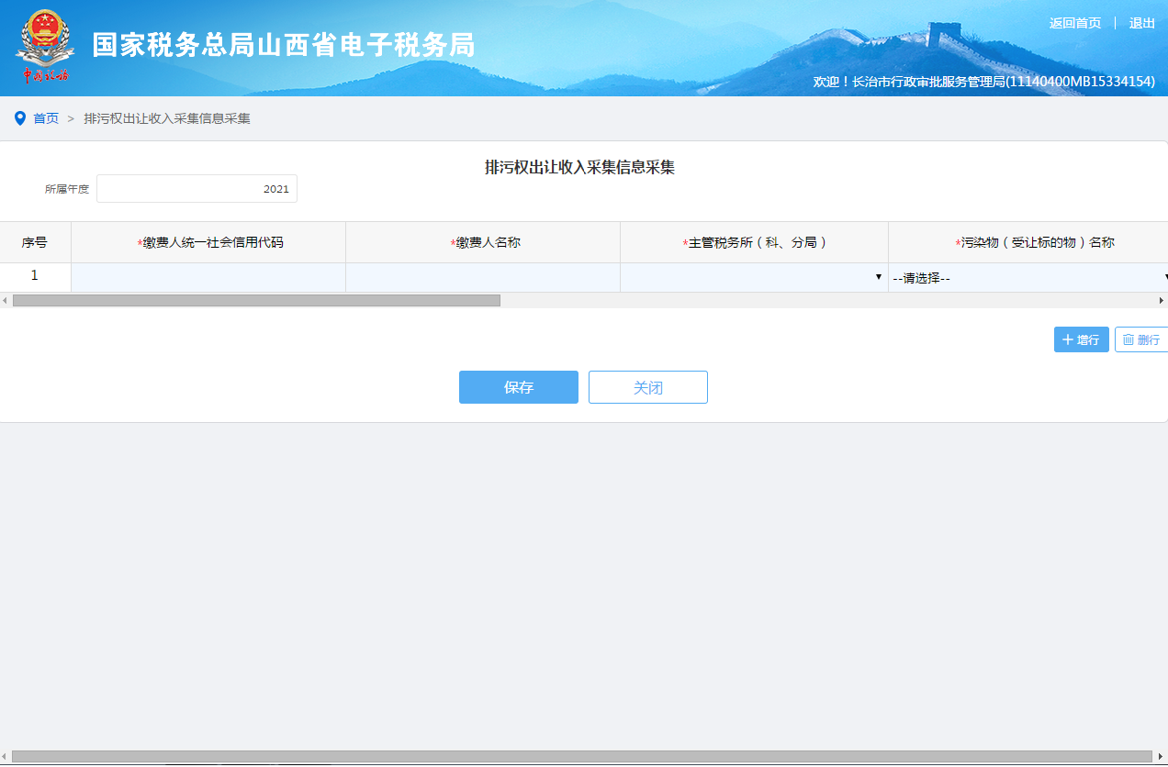The image size is (1168, 767).
Task: Click the 国家税务总局山西省电子税务局 site title
Action: tap(284, 45)
